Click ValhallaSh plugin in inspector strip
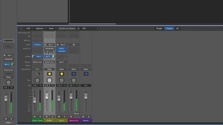Image resolution: width=223 pixels, height=125 pixels. [8, 59]
